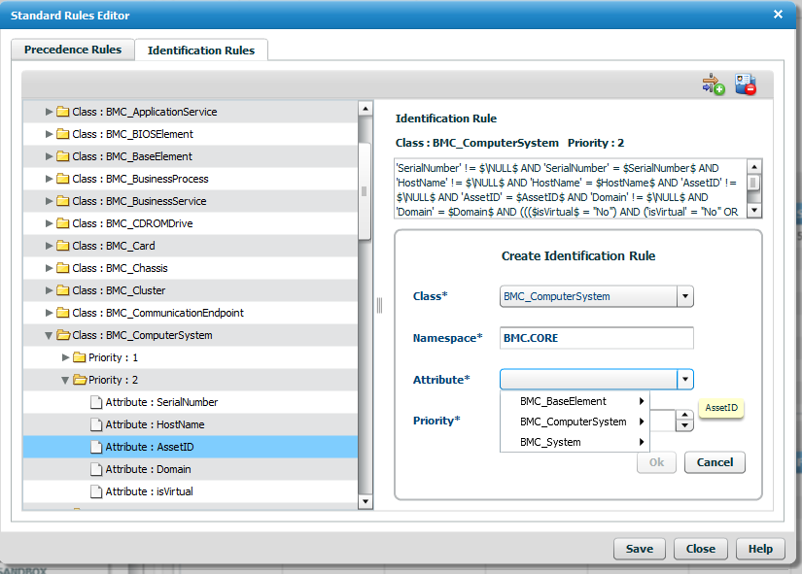Click the Attribute combo box field

pyautogui.click(x=588, y=379)
